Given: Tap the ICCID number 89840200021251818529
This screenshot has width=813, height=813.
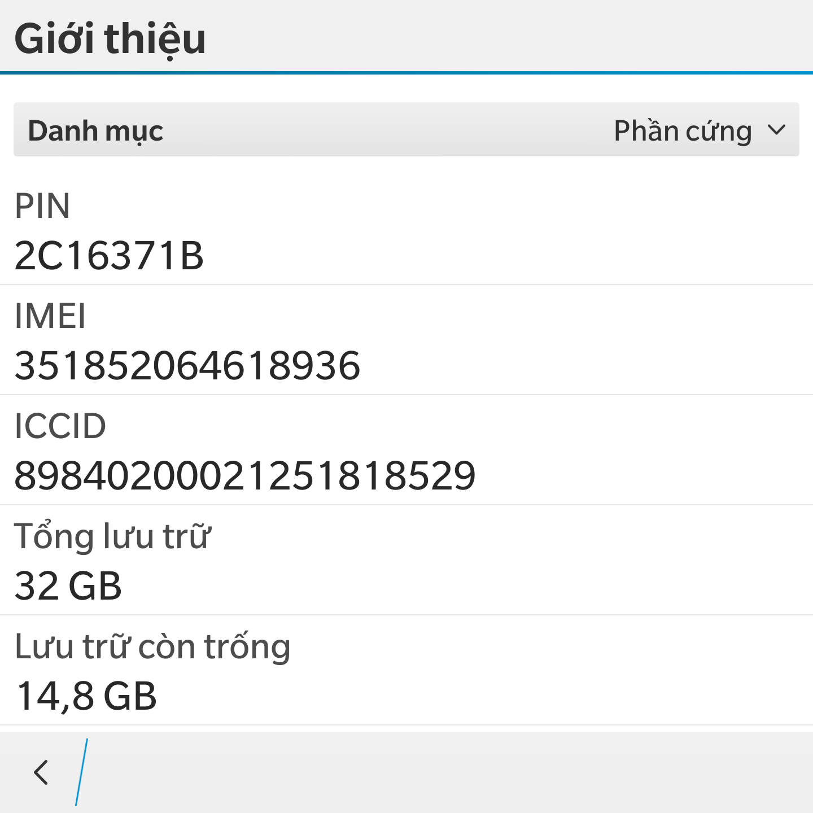Looking at the screenshot, I should [244, 475].
